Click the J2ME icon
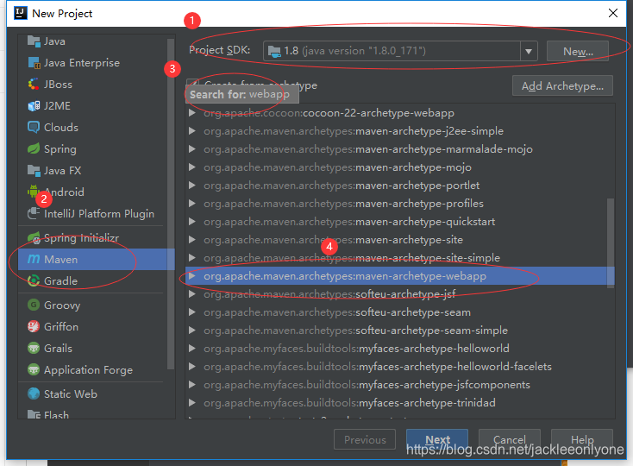 coord(34,106)
